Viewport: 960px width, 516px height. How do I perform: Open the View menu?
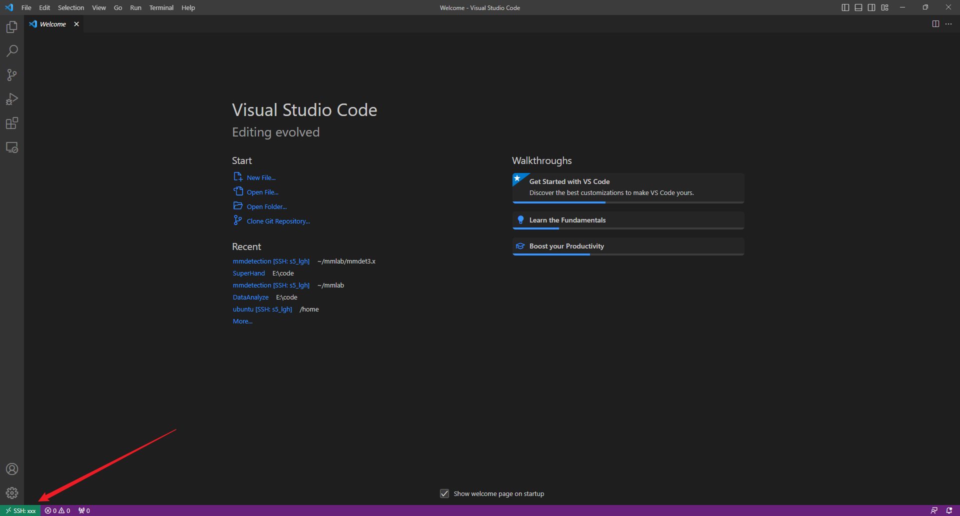coord(99,7)
